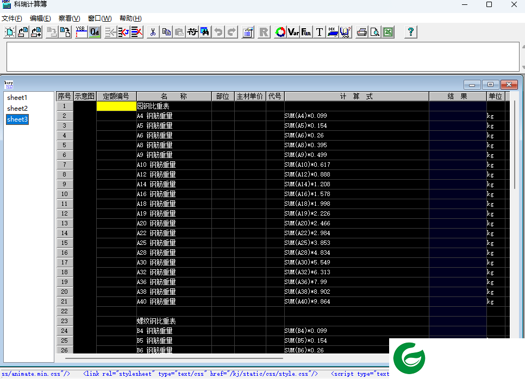Open the 窗口(W) menu
Viewport: 525px width, 379px height.
tap(100, 18)
